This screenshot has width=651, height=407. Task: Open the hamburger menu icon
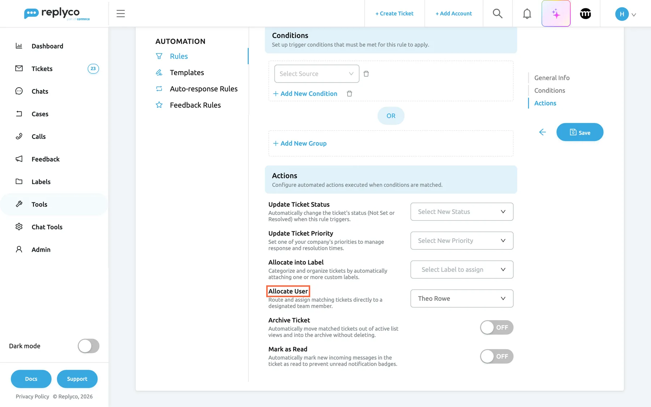point(120,13)
